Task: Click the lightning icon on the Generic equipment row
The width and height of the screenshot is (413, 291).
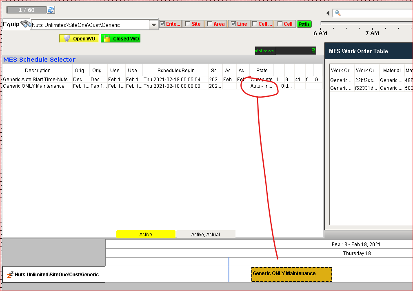Action: (x=10, y=275)
